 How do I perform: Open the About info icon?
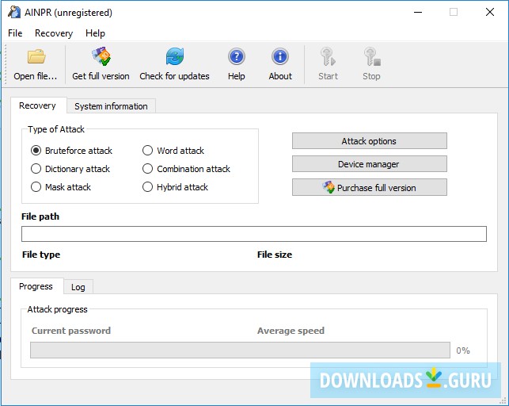[x=279, y=56]
